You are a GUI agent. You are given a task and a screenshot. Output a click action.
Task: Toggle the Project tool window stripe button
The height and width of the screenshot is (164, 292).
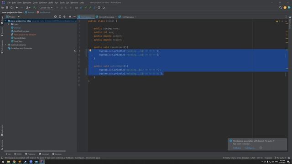2,20
